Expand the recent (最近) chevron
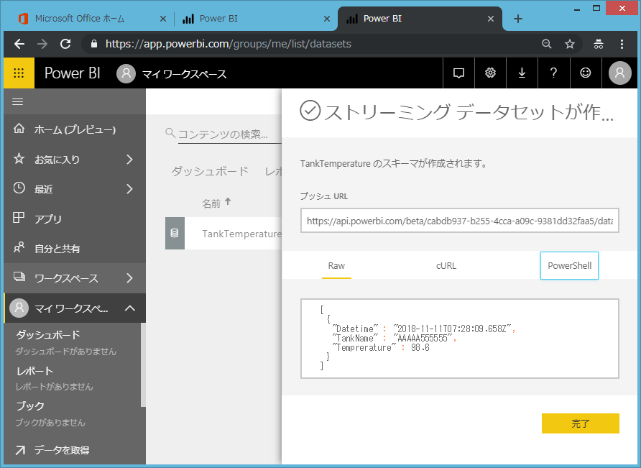The image size is (641, 468). (129, 188)
